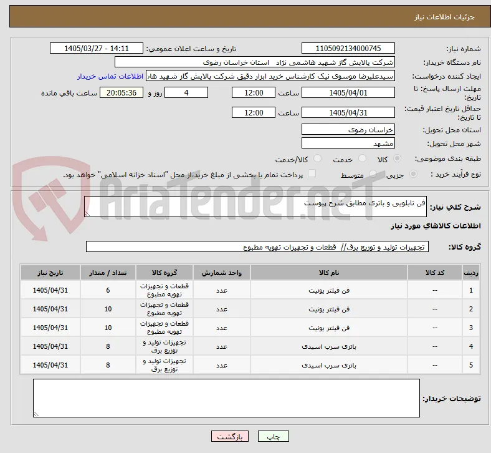
Task: Select the متوسط purchase type radio
Action: (373, 174)
